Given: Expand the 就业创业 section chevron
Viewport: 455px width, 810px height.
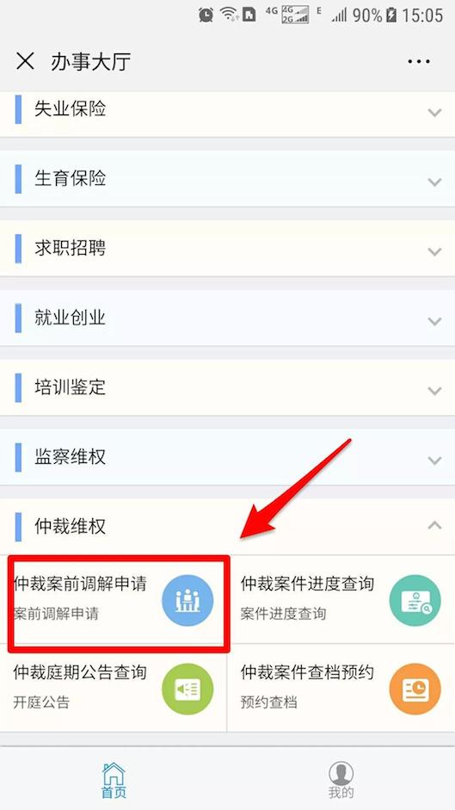Looking at the screenshot, I should [x=435, y=321].
